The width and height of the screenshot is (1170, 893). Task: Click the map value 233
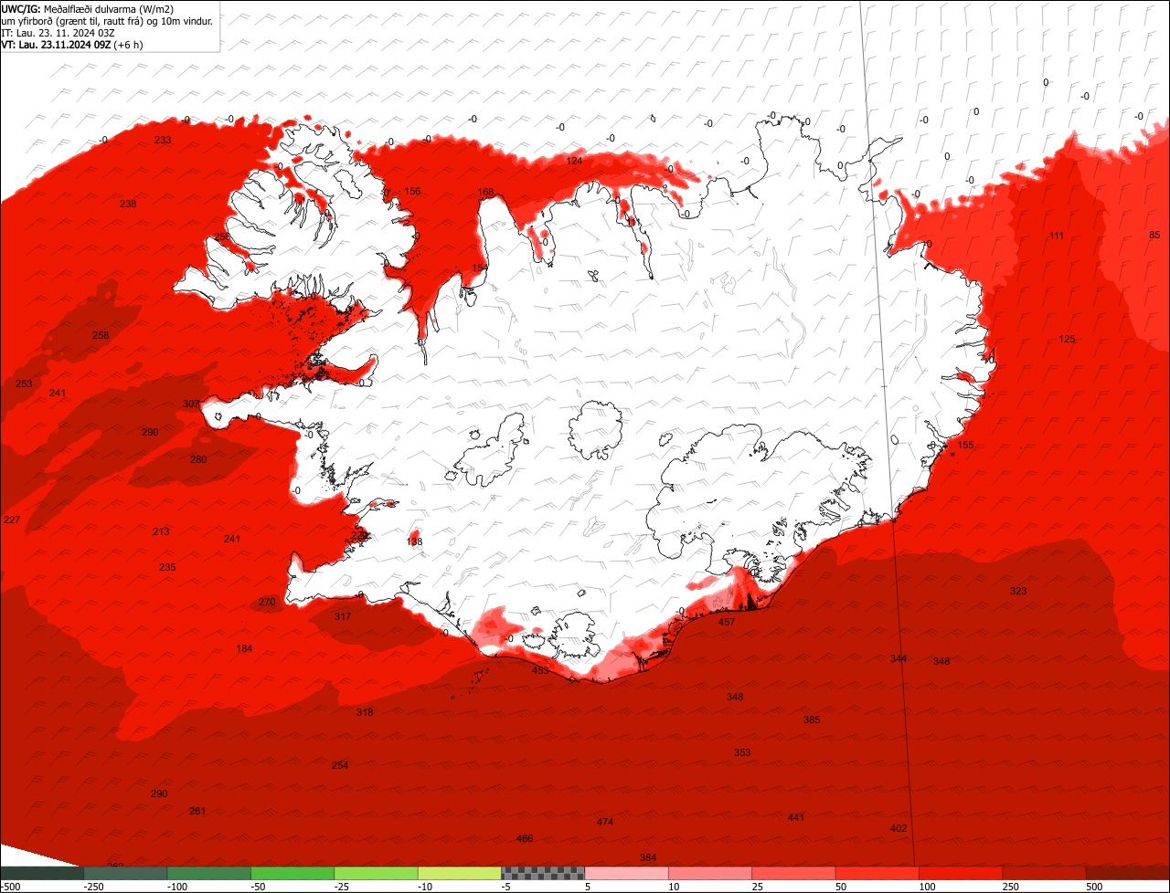point(163,140)
